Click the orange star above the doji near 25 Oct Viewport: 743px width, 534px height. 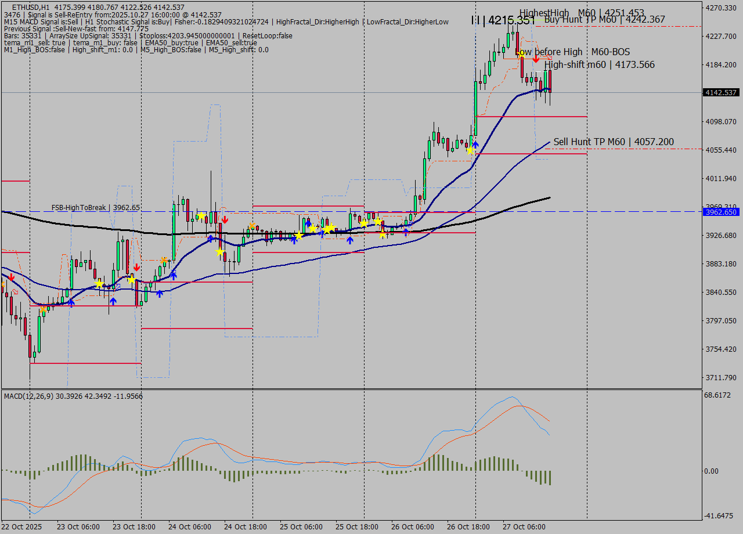(x=252, y=226)
